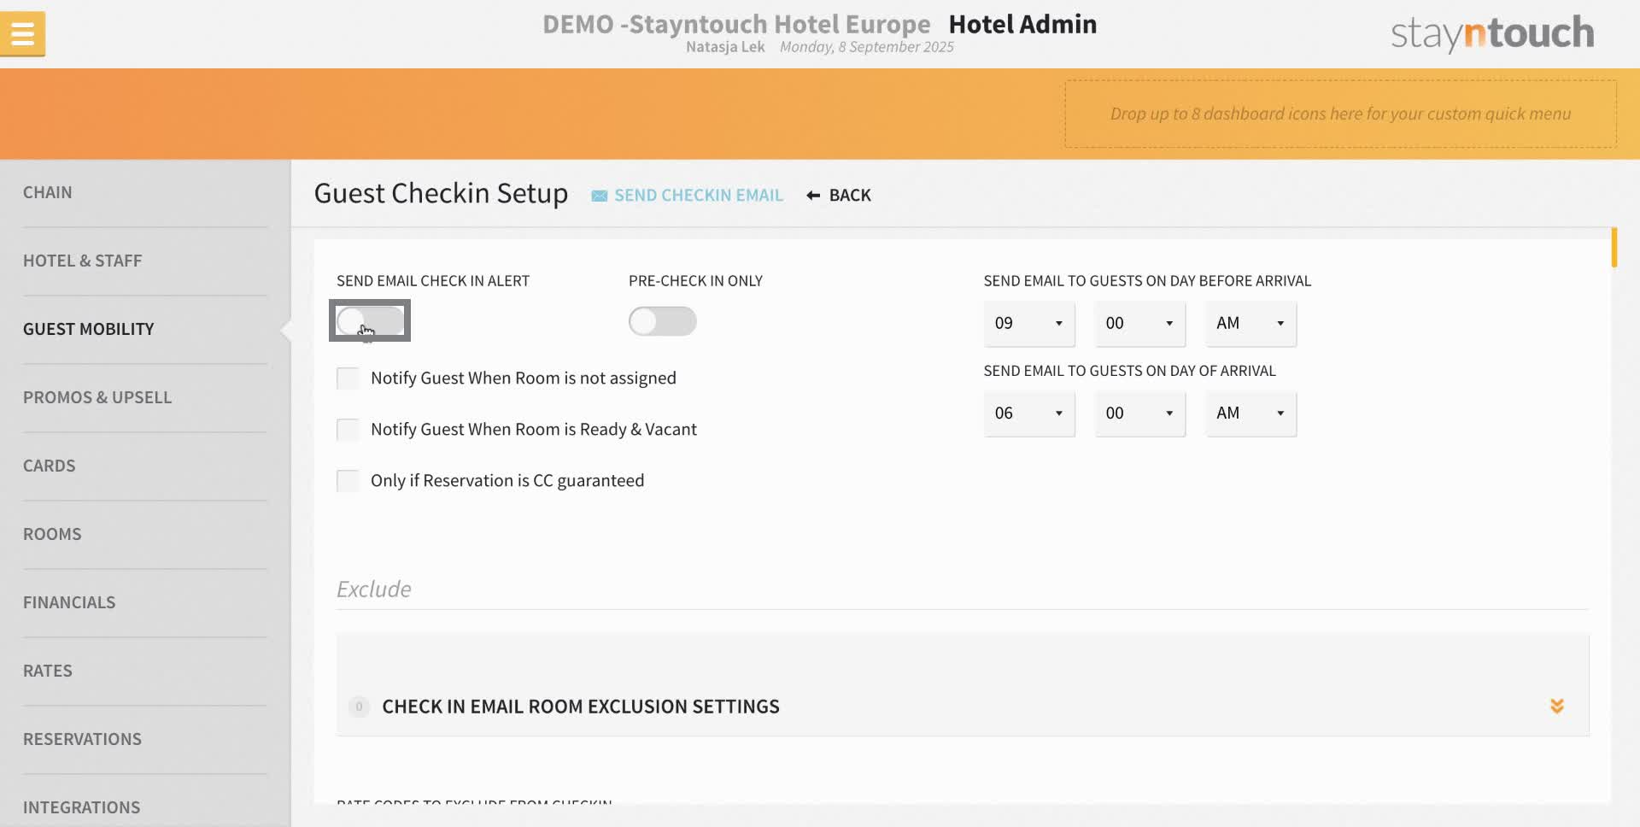Enable the SEND EMAIL CHECK IN ALERT toggle
1640x827 pixels.
(369, 320)
